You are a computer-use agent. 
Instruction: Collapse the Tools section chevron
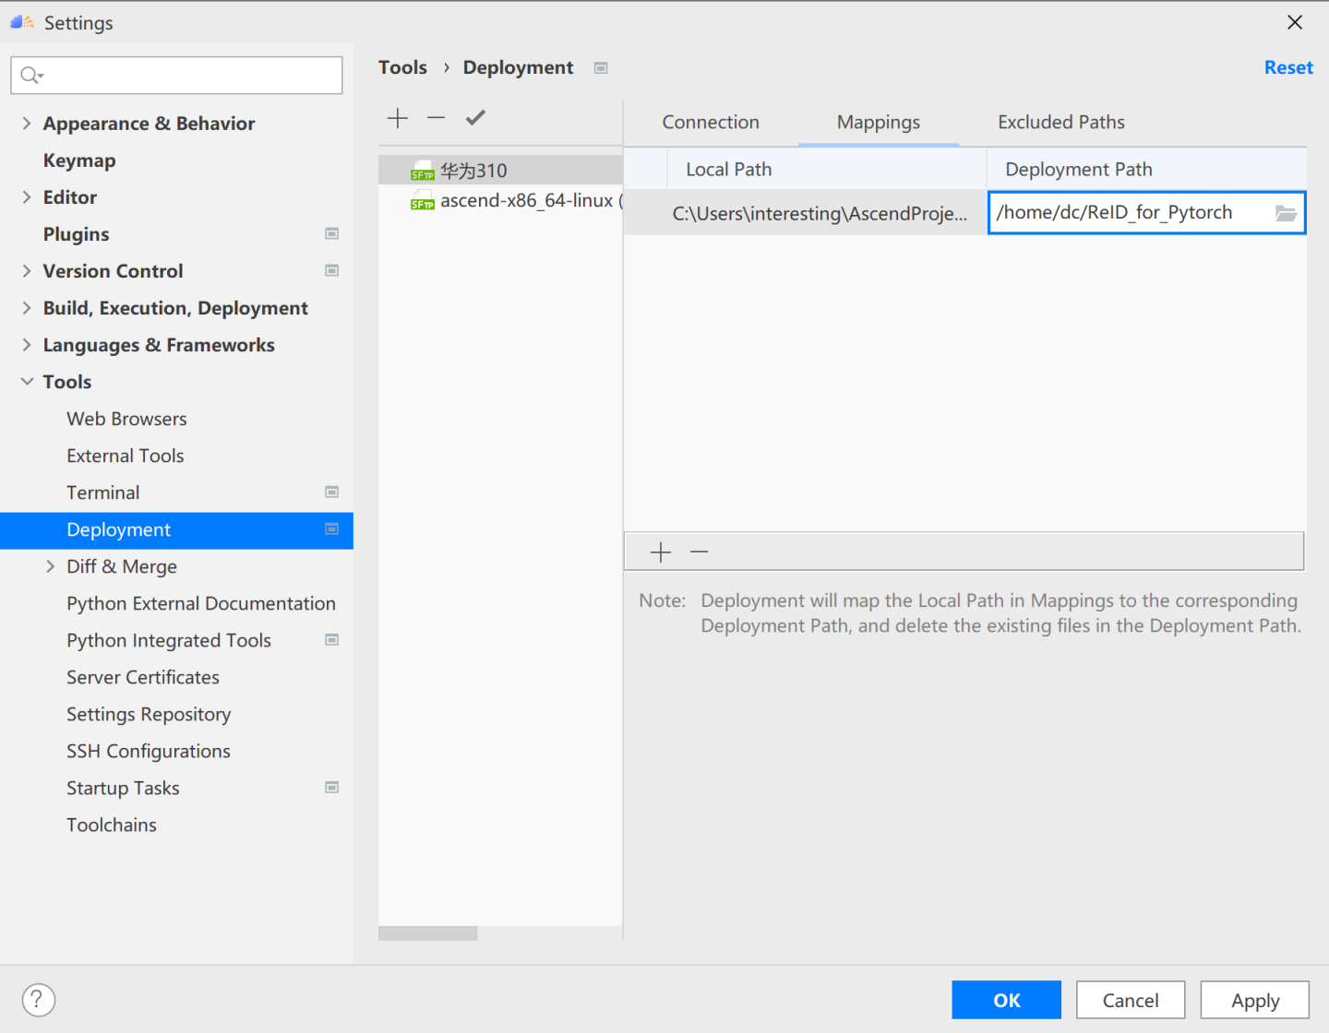(27, 381)
